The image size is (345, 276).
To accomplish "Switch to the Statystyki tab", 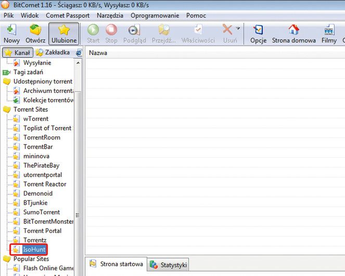I will [x=168, y=265].
